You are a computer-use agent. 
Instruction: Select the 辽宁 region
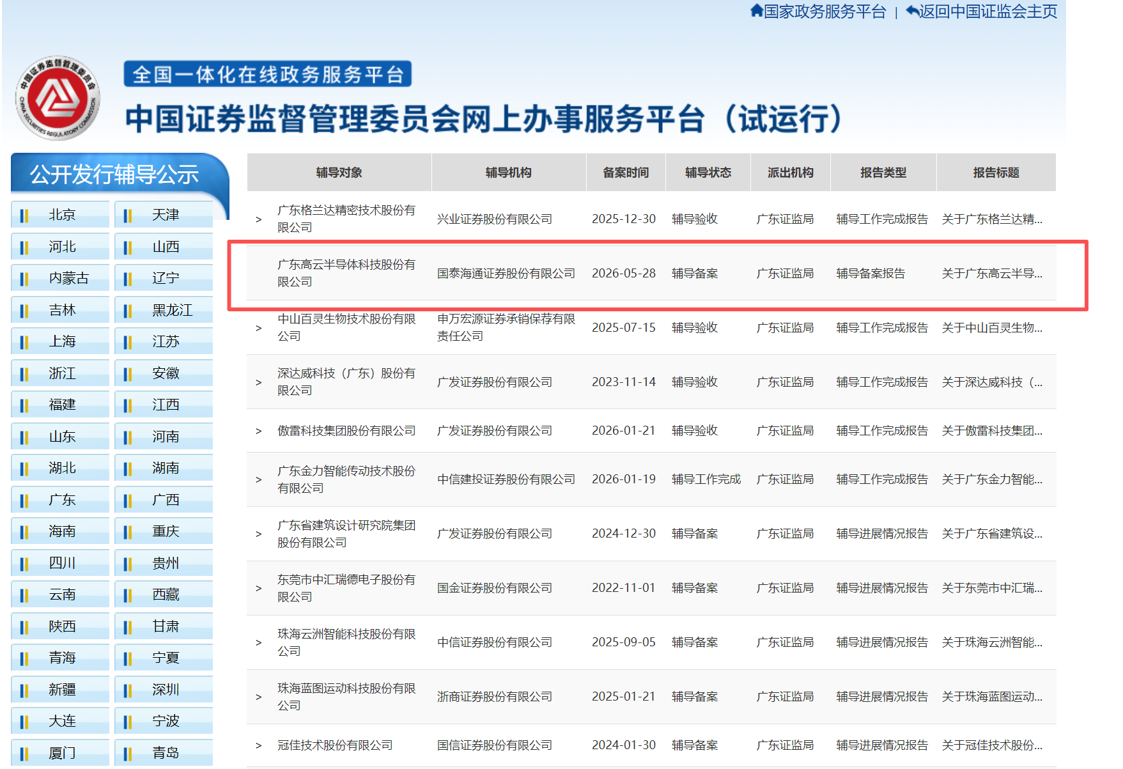[x=164, y=278]
